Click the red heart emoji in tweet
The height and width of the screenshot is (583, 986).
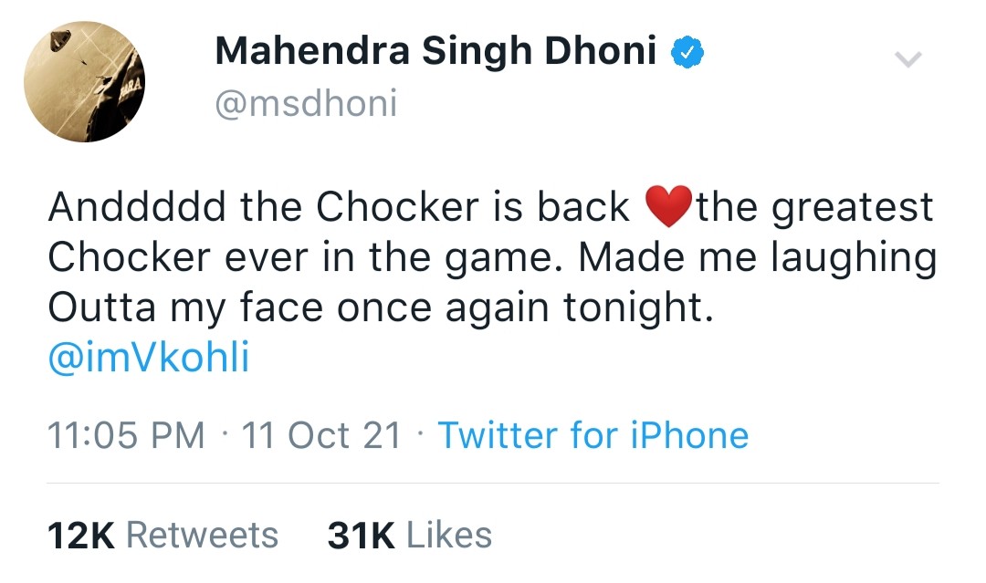click(669, 206)
